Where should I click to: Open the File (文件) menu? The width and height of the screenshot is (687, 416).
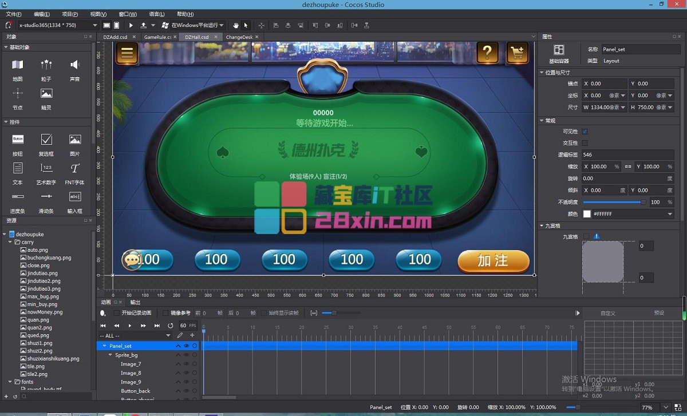tap(14, 14)
